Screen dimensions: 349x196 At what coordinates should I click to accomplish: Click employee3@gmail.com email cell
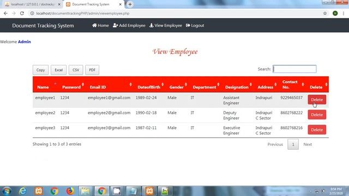109,128
